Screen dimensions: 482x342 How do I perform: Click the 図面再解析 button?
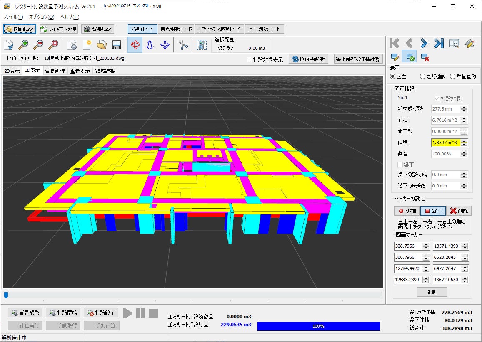(308, 59)
